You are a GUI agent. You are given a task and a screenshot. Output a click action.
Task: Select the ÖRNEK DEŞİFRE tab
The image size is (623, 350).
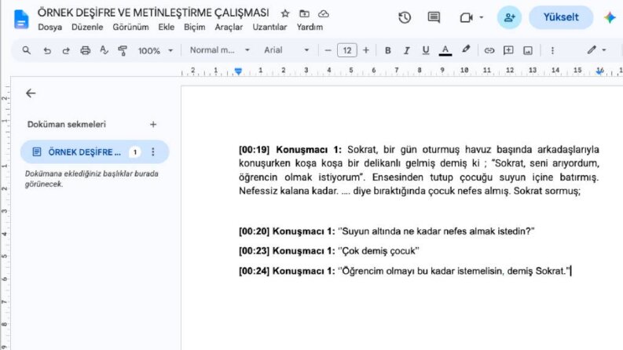click(x=94, y=152)
